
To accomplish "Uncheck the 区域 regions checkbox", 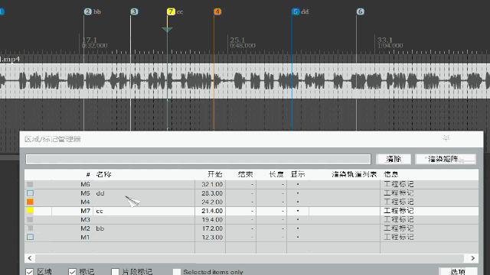I will click(x=30, y=272).
